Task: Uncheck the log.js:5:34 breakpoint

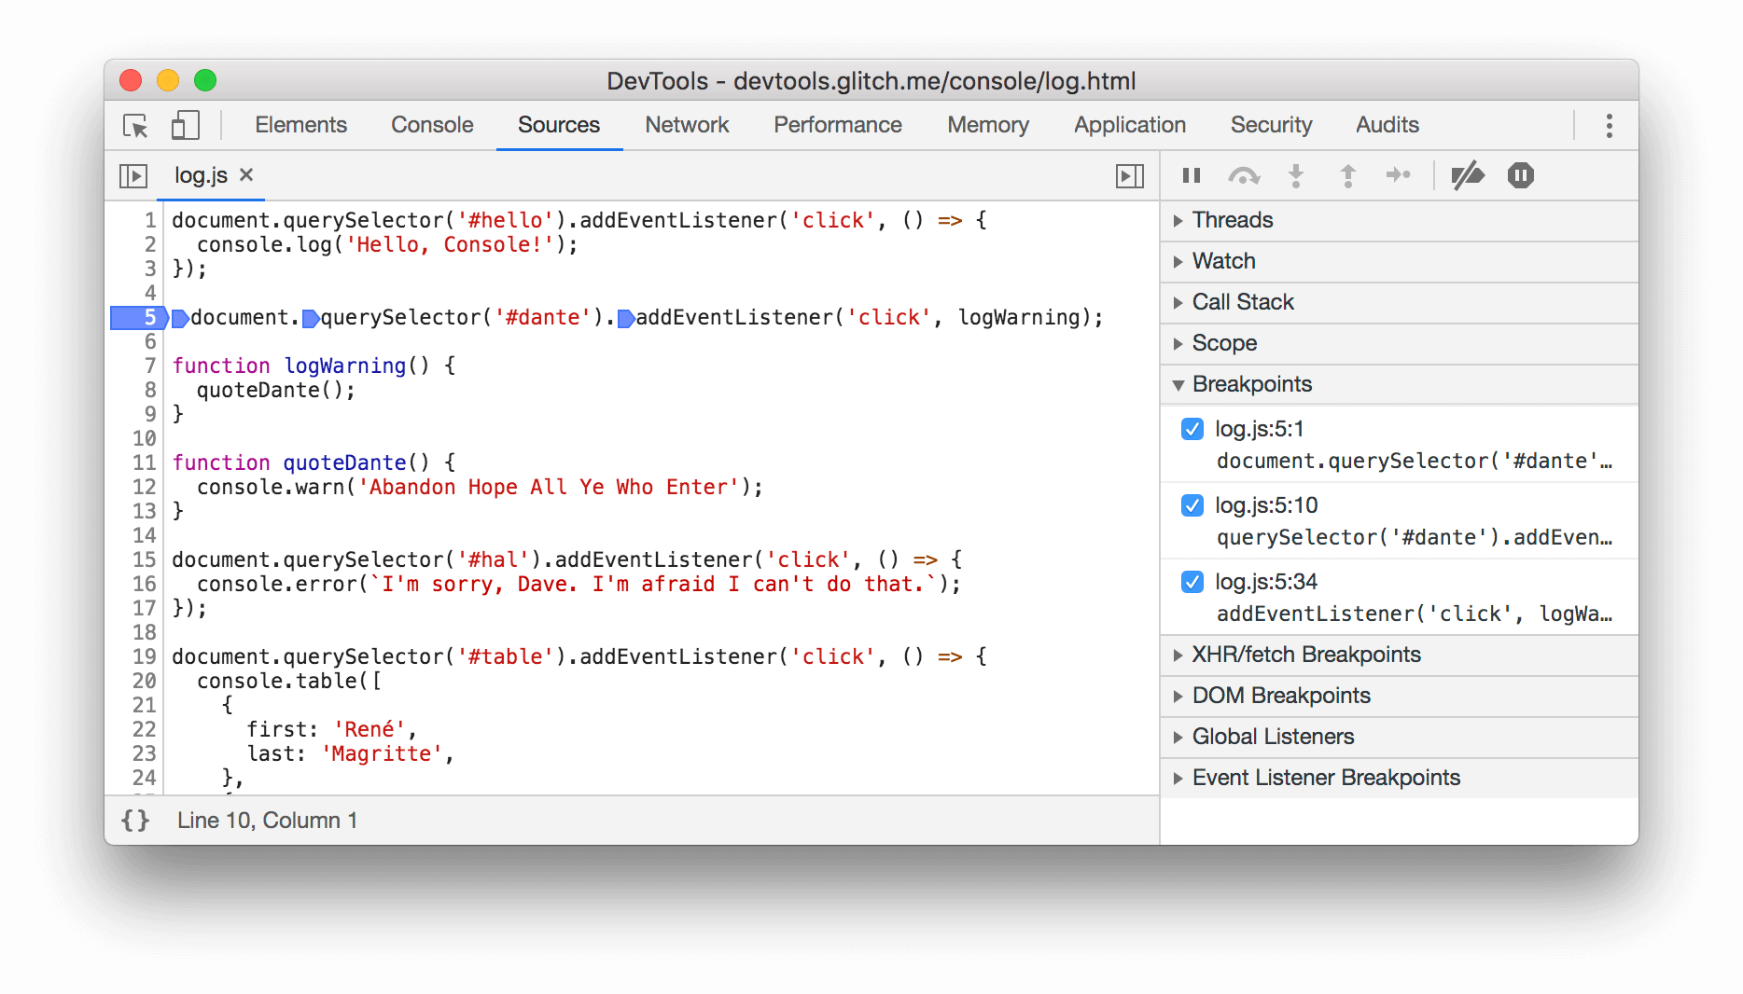Action: pos(1192,582)
